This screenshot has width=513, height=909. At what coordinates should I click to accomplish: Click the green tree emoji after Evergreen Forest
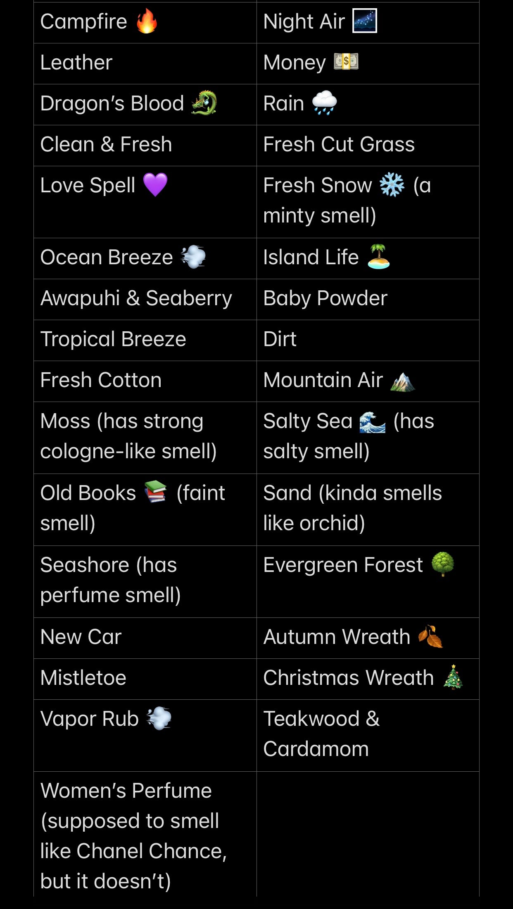(x=443, y=564)
